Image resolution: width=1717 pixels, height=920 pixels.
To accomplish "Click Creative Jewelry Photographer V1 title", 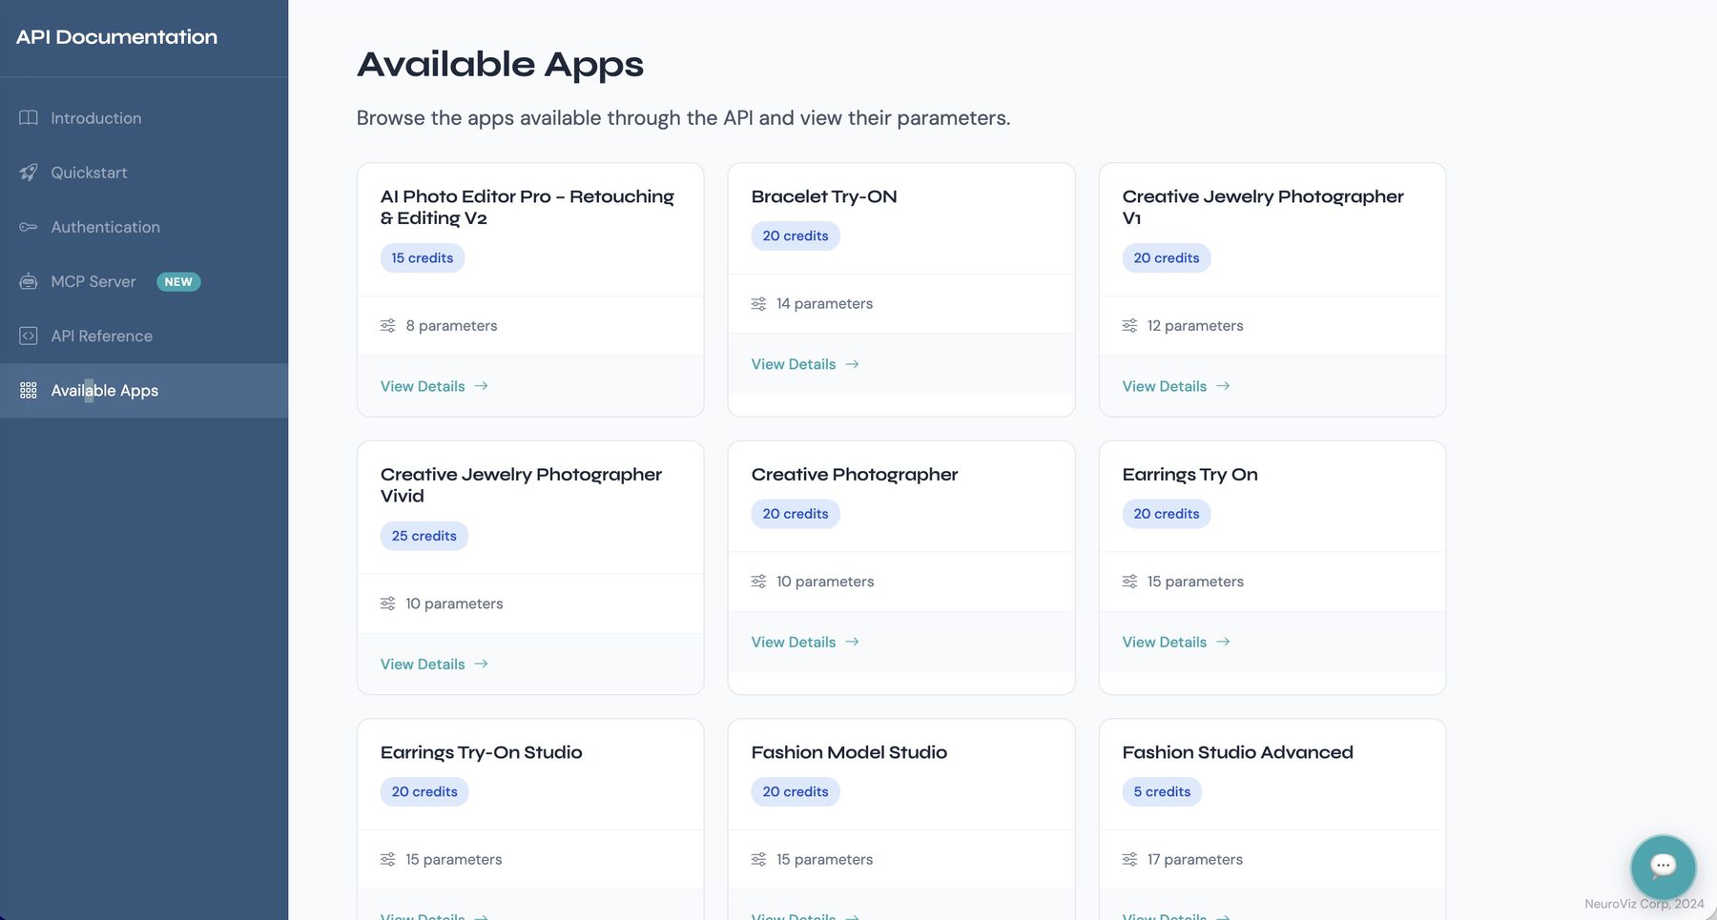I will (x=1263, y=207).
